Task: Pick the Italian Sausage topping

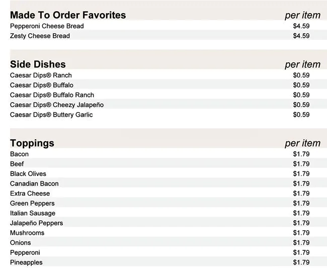Action: 33,213
